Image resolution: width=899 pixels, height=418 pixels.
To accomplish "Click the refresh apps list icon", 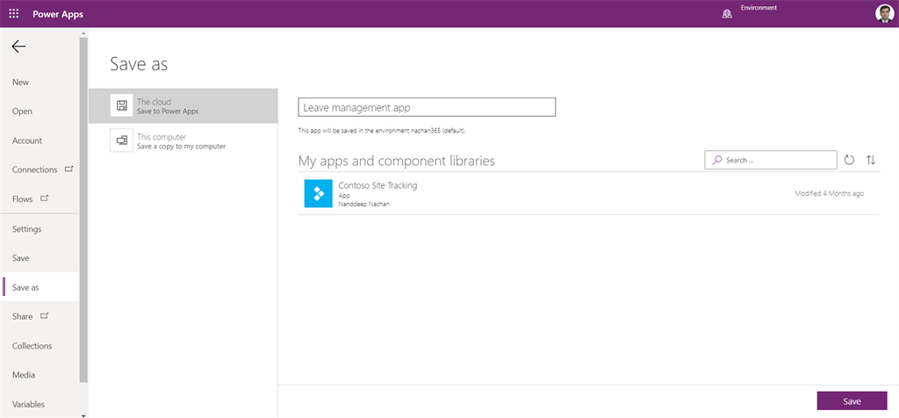I will pos(849,161).
